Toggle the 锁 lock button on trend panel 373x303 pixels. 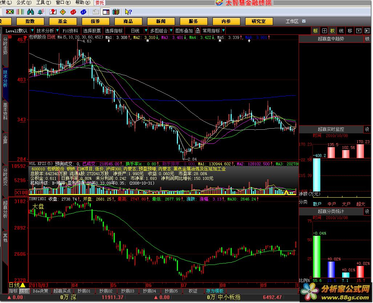click(x=367, y=39)
